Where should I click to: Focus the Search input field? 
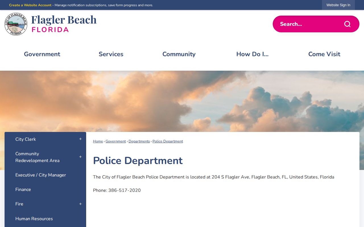[309, 24]
